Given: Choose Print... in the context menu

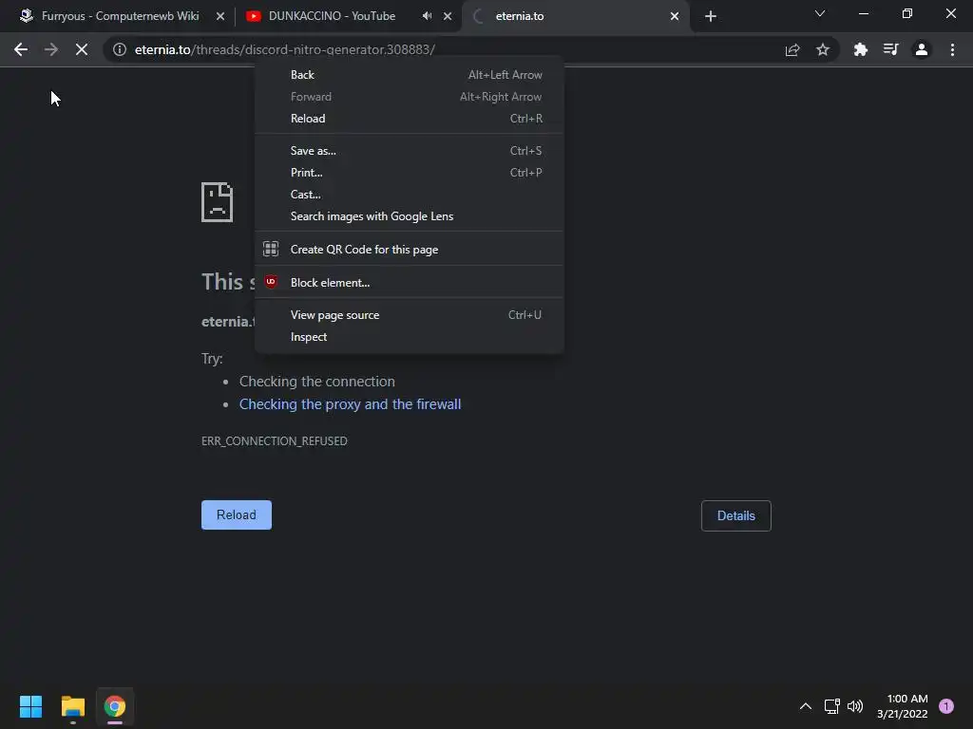Looking at the screenshot, I should [x=409, y=173].
